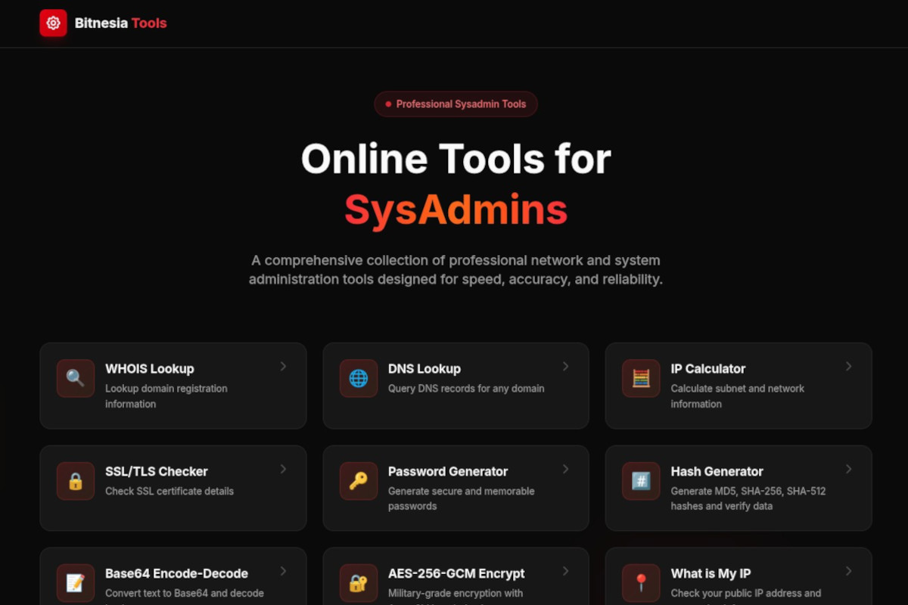Open the IP Calculator tool title
Screen dimensions: 908x605
click(708, 369)
